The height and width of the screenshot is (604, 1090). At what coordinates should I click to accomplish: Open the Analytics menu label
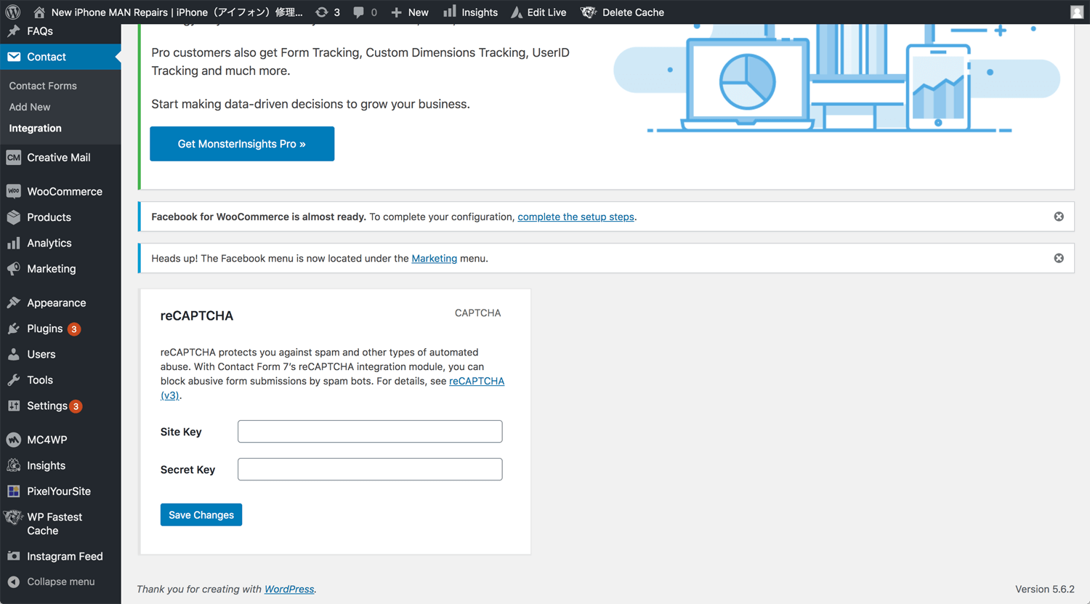(49, 243)
